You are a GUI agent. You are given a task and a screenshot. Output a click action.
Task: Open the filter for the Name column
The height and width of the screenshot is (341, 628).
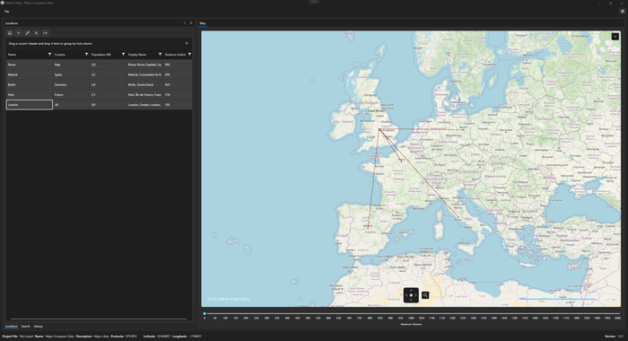(49, 55)
